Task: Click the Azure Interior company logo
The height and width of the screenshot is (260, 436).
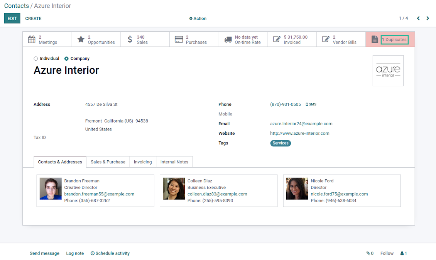Action: click(388, 71)
